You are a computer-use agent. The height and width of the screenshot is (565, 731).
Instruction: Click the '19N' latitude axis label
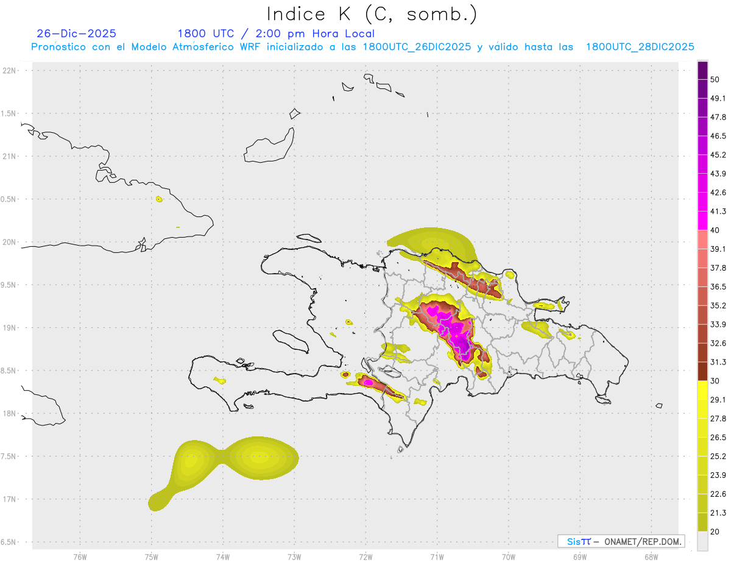coord(10,328)
